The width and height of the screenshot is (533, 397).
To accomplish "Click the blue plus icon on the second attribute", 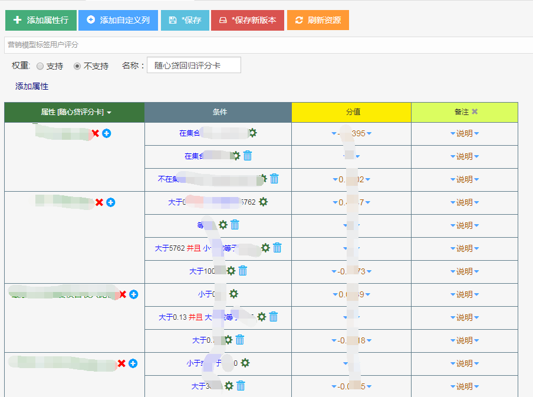I will click(x=111, y=202).
